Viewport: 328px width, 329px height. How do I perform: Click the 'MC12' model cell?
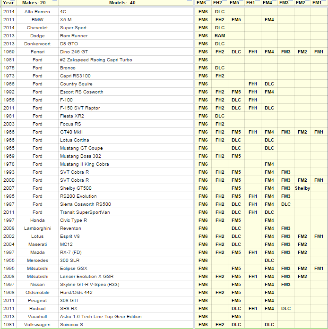(125, 245)
